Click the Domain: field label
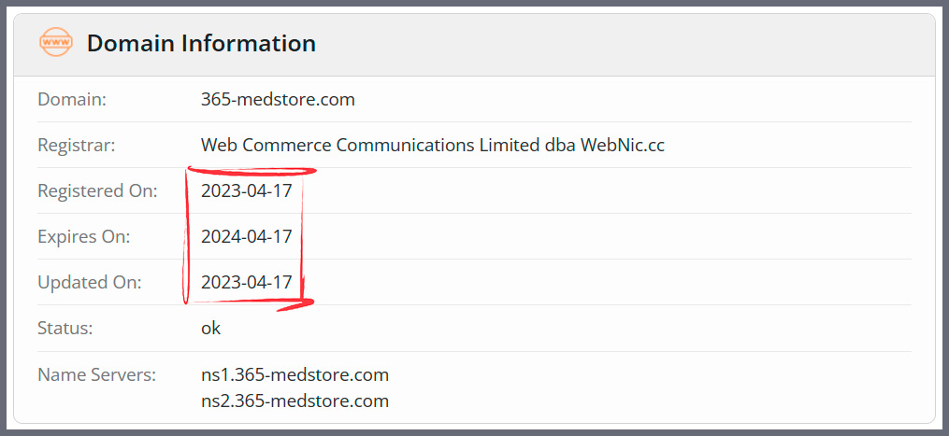 (x=72, y=99)
